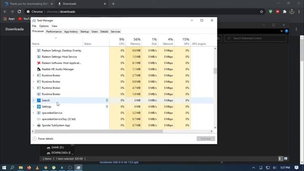This screenshot has width=304, height=171.
Task: Select the DOWNLOADs drive in Explorer
Action: pyautogui.click(x=59, y=153)
